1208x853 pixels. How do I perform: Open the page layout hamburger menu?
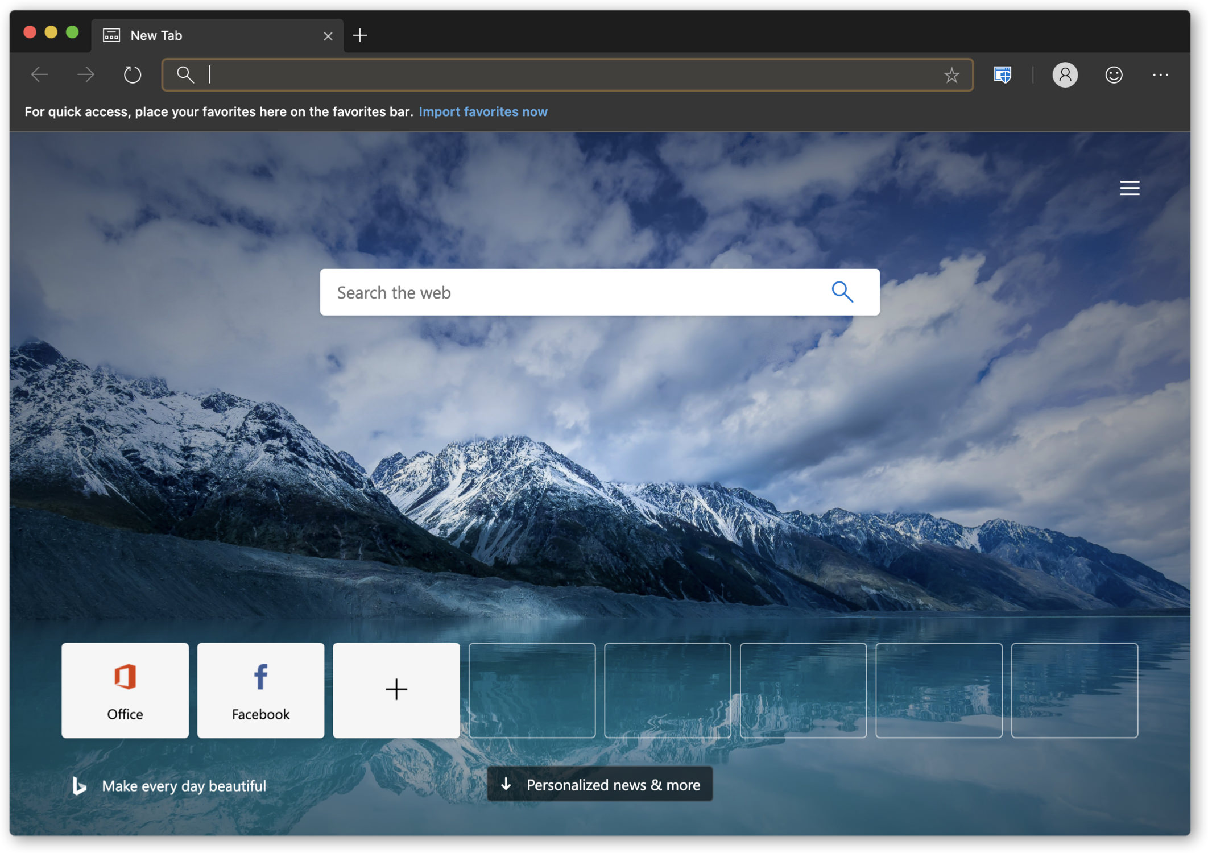pyautogui.click(x=1130, y=188)
